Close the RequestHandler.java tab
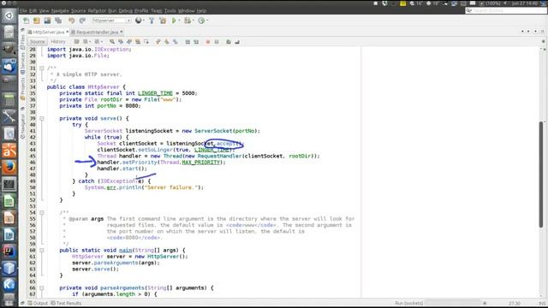The height and width of the screenshot is (308, 548). coord(122,32)
